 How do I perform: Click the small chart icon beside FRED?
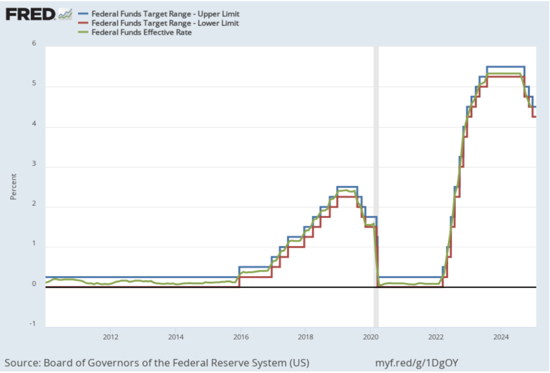65,14
